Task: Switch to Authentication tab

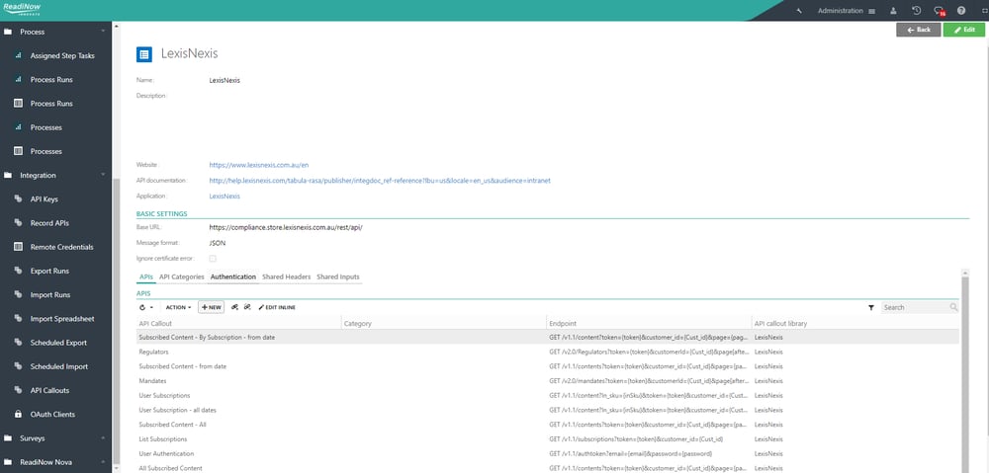Action: coord(233,276)
